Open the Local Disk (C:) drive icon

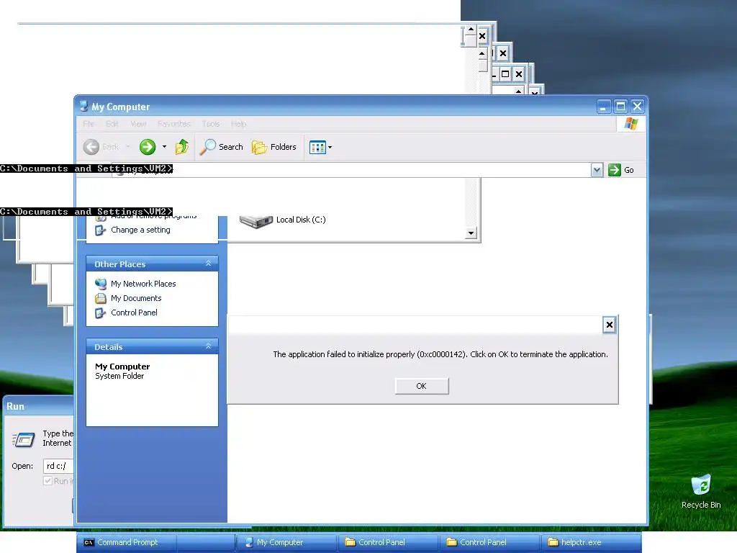point(256,220)
